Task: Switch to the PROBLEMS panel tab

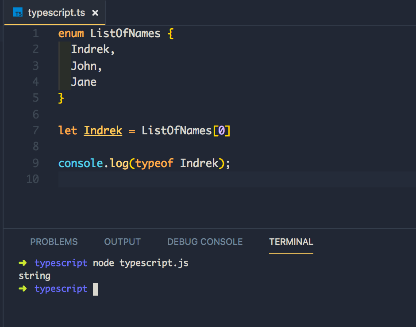Action: pyautogui.click(x=54, y=242)
